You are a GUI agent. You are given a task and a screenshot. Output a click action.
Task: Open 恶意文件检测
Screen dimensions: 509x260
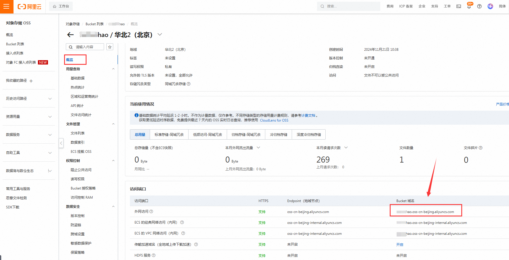click(x=16, y=198)
